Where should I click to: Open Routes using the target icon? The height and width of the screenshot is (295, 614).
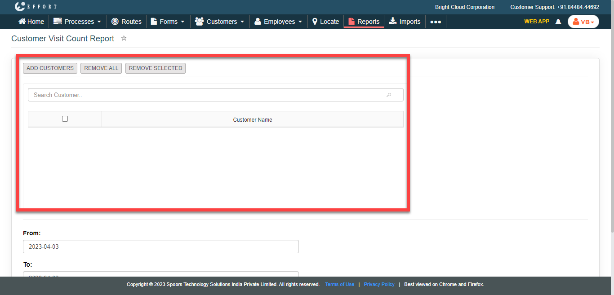click(x=115, y=22)
